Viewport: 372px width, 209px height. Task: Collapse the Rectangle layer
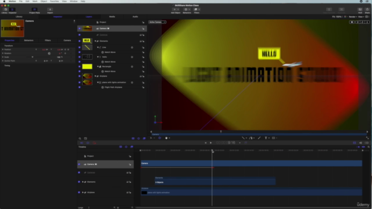click(98, 67)
